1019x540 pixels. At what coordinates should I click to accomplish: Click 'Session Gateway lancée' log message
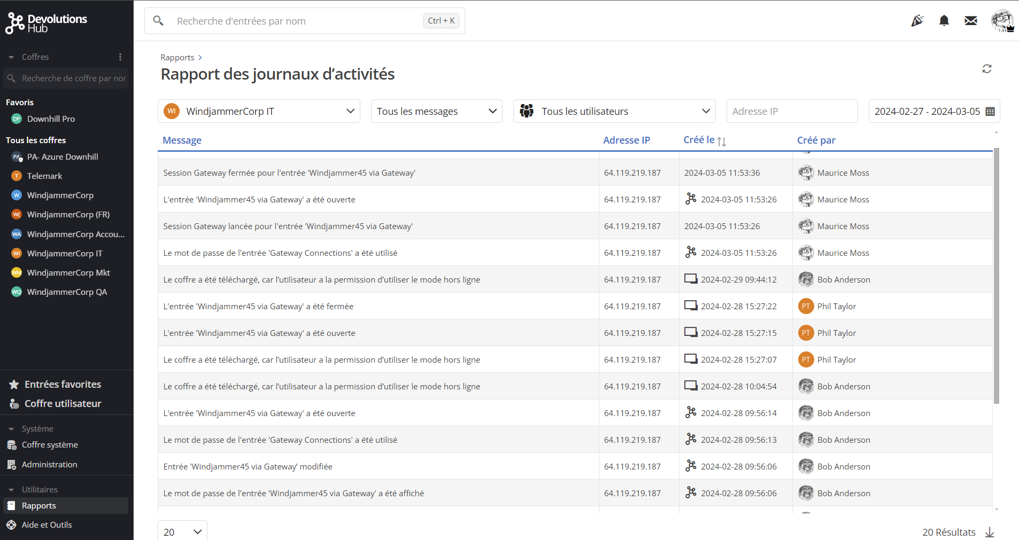[288, 226]
